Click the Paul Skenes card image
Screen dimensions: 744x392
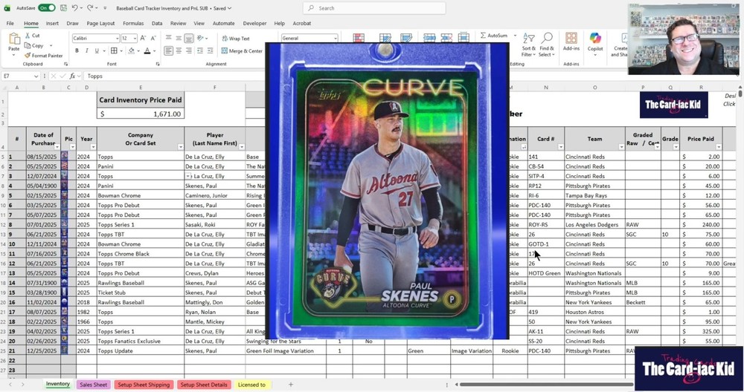tap(387, 191)
